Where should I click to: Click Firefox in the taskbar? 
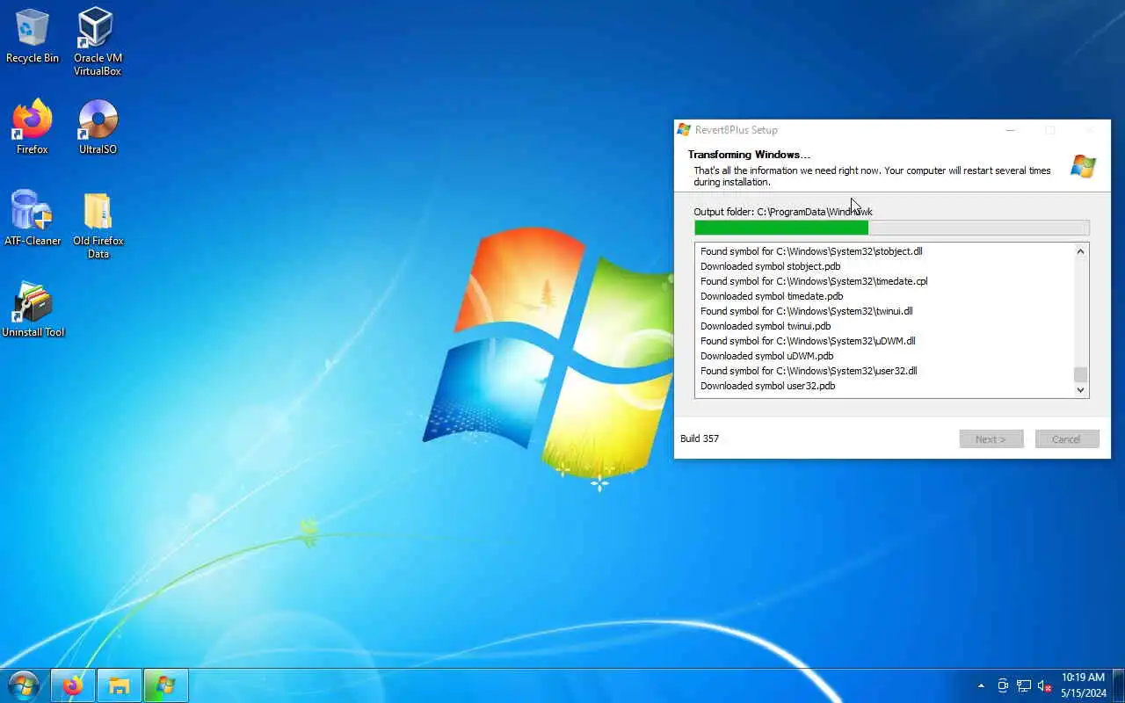tap(72, 685)
